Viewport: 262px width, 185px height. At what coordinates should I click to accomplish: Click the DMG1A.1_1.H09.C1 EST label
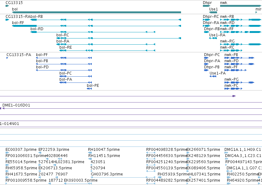(x=243, y=150)
